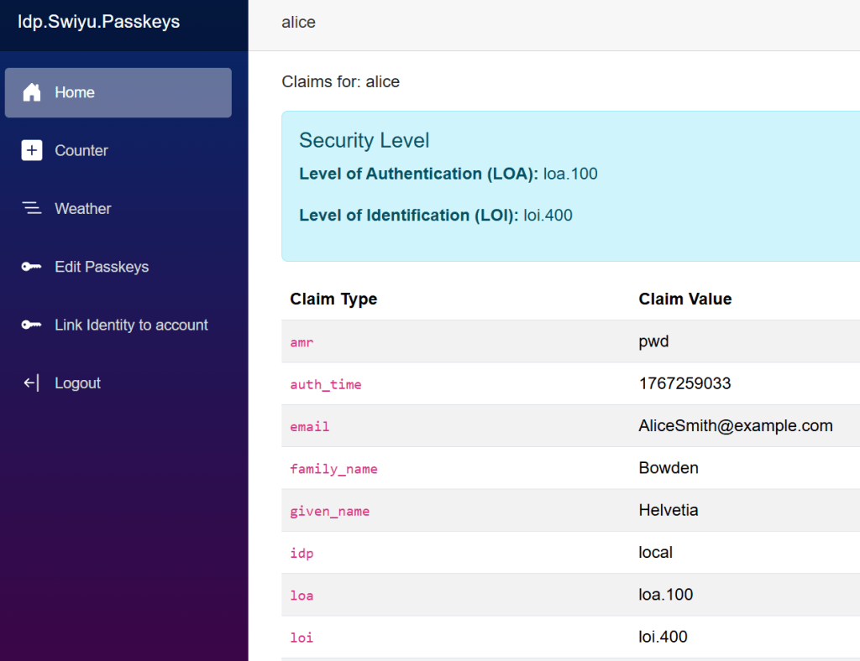This screenshot has width=860, height=661.
Task: Click the Home house icon
Action: point(32,92)
